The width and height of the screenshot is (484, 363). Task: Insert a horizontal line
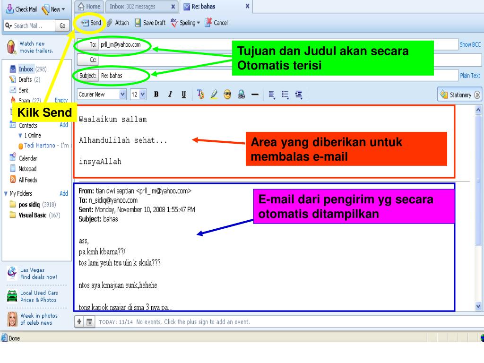pos(255,95)
